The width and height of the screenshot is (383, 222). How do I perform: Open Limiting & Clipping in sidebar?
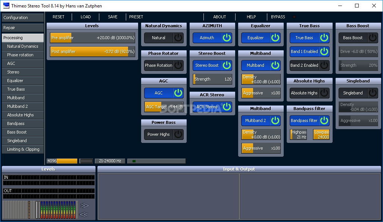tap(23, 149)
